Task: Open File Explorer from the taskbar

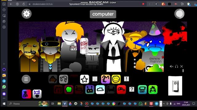Action: pos(59,104)
